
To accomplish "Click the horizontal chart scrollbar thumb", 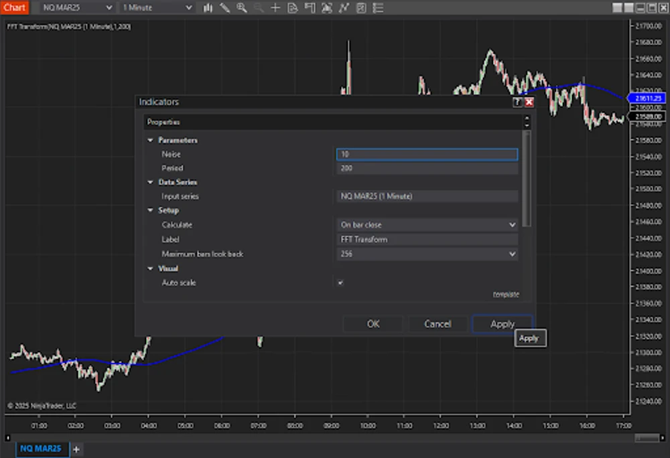I will [647, 437].
